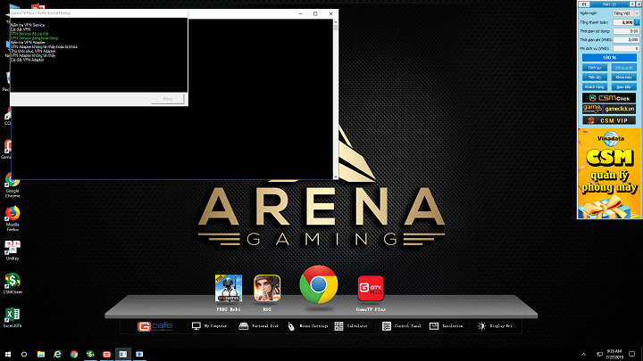
Task: Open the gameclick.vn banner
Action: click(609, 109)
